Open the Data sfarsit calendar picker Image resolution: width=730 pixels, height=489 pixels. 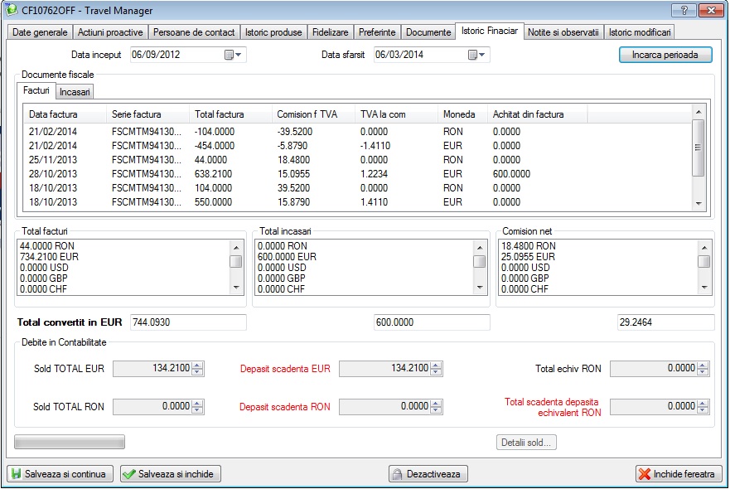click(x=472, y=56)
